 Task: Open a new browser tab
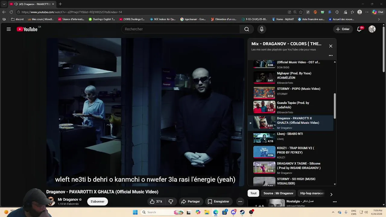pos(60,4)
